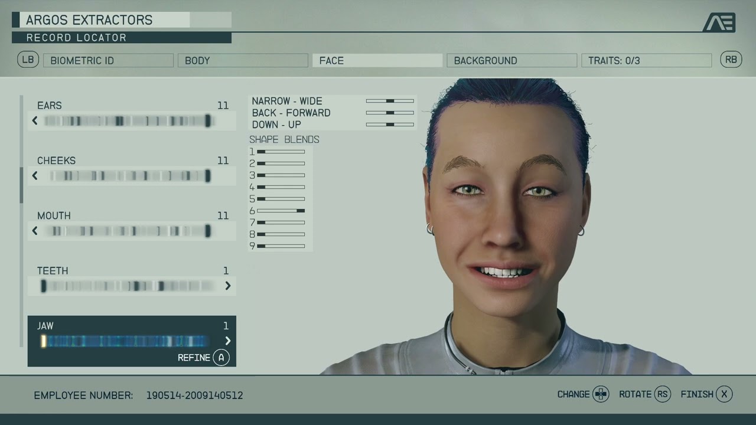This screenshot has height=425, width=756.
Task: Select next Jaw preset arrow
Action: click(228, 341)
